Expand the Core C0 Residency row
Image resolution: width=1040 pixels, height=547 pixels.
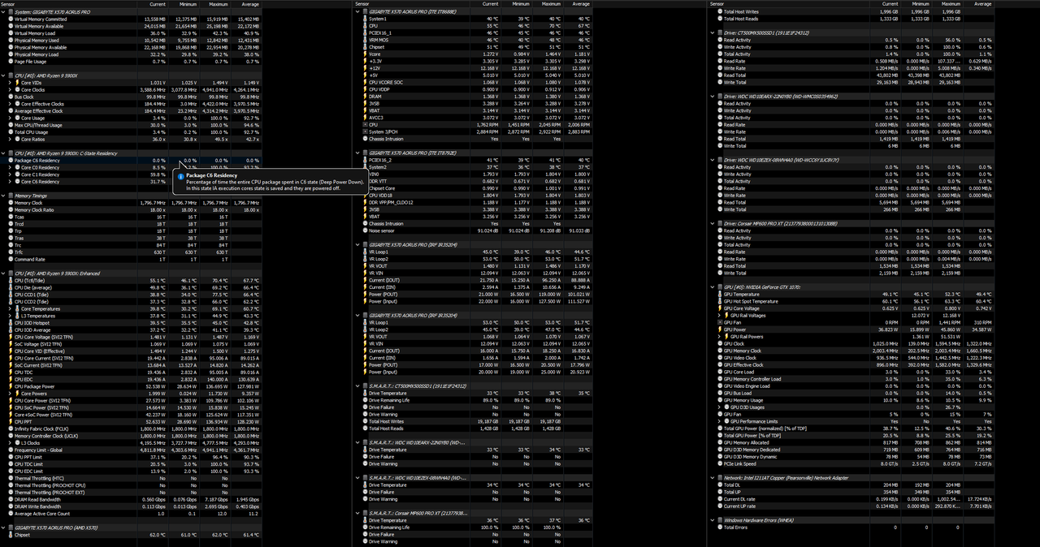click(x=10, y=167)
